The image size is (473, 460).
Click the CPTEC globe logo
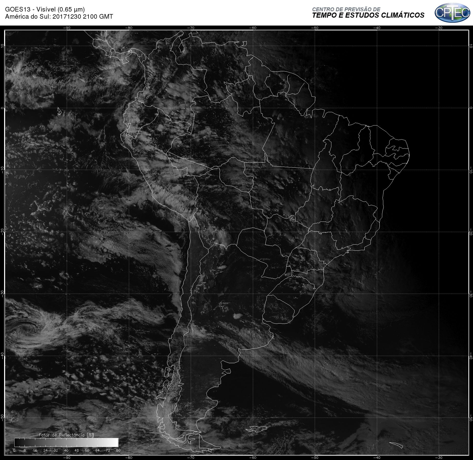click(x=452, y=13)
